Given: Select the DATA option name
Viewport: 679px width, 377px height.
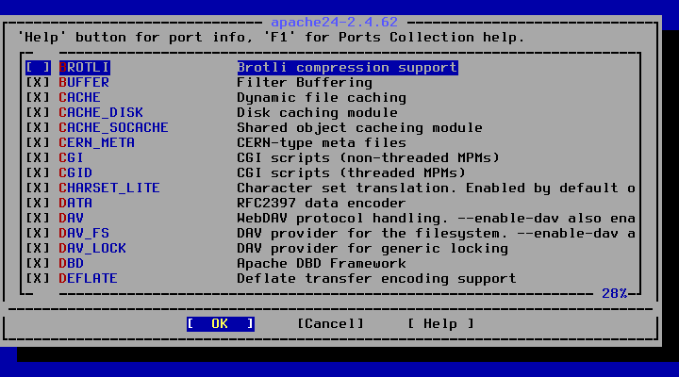Looking at the screenshot, I should pyautogui.click(x=75, y=203).
